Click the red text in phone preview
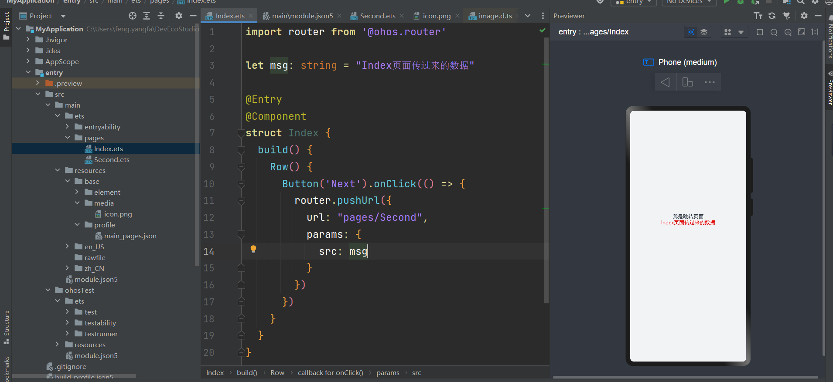The image size is (833, 382). coord(688,223)
